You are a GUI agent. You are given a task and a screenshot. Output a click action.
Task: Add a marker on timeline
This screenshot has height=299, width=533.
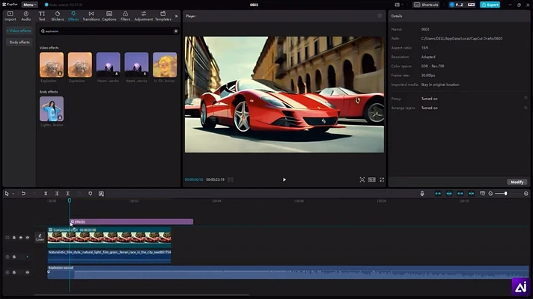90,194
